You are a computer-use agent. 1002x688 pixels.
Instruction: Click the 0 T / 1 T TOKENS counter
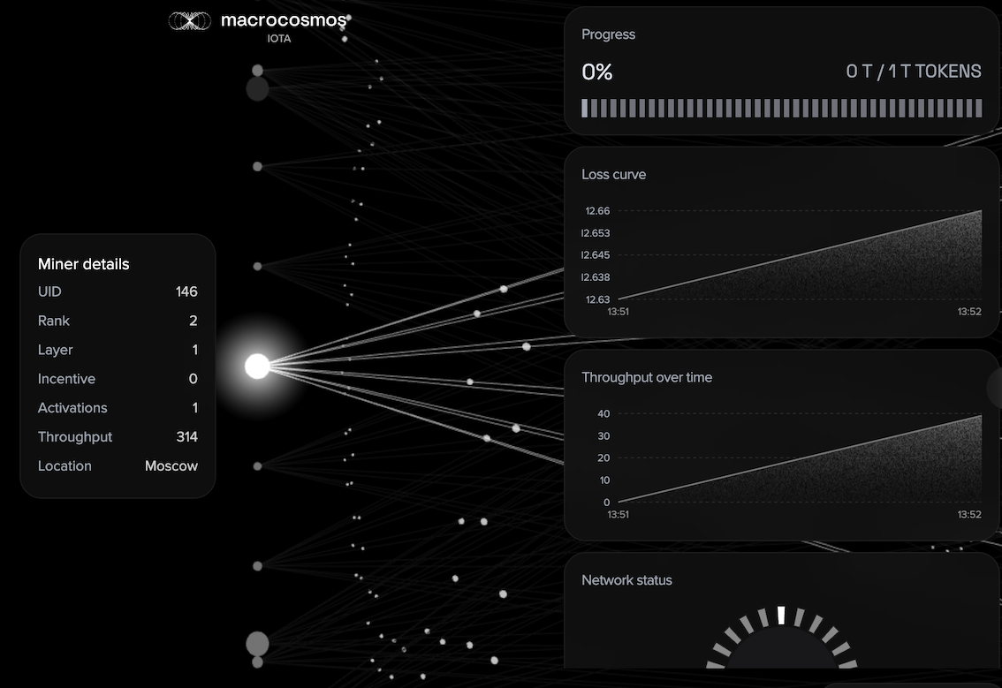tap(913, 72)
